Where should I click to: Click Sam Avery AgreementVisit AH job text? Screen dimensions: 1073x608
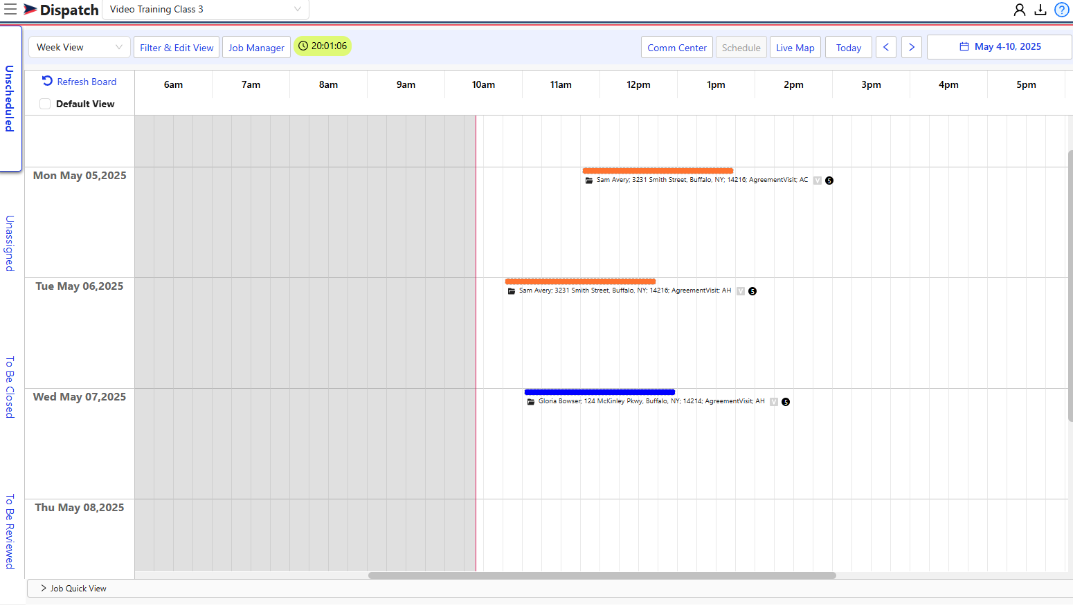[x=625, y=291]
